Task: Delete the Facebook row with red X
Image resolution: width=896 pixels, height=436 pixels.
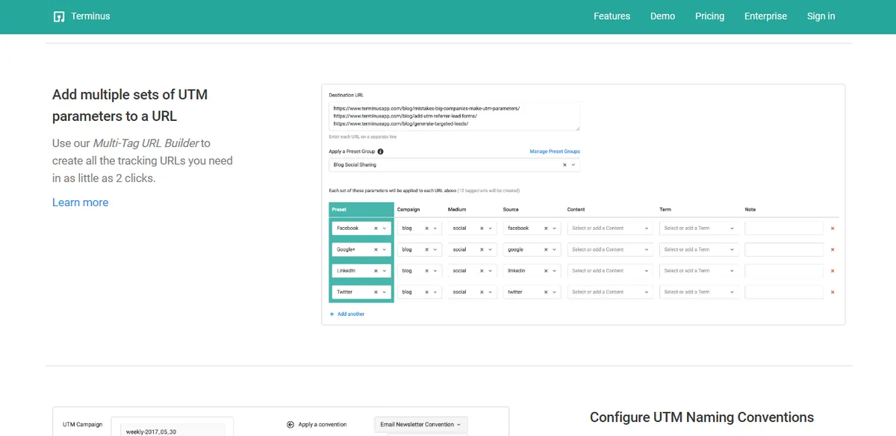Action: [x=833, y=228]
